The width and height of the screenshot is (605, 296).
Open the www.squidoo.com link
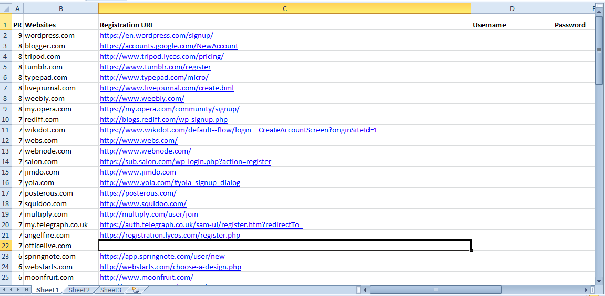(143, 204)
